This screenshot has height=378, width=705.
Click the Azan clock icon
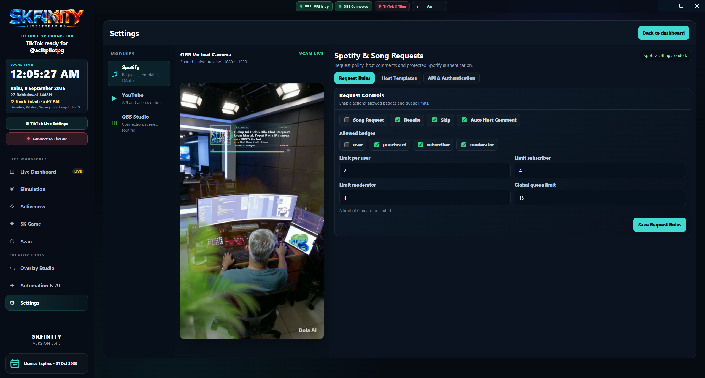12,241
